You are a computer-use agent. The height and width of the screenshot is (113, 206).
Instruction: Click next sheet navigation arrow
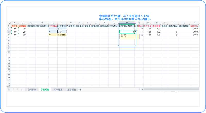[17, 89]
